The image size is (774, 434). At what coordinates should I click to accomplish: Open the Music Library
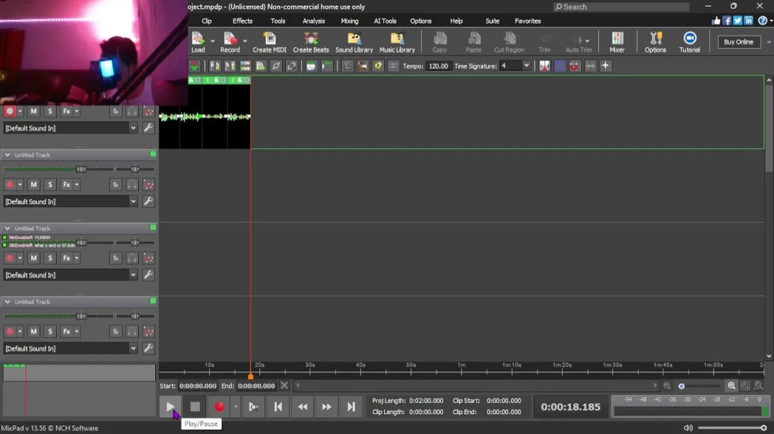(x=397, y=42)
